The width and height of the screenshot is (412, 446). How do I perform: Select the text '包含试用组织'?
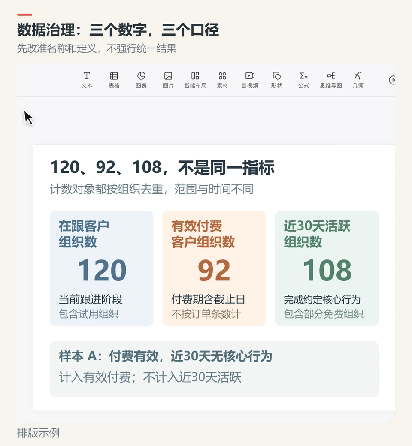pyautogui.click(x=88, y=314)
